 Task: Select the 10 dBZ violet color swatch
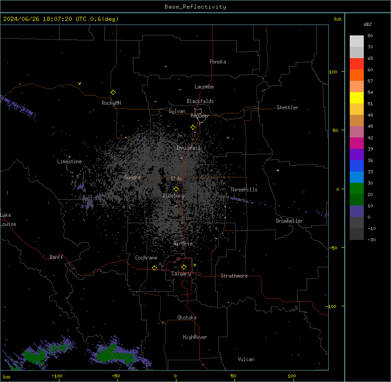[x=357, y=211]
